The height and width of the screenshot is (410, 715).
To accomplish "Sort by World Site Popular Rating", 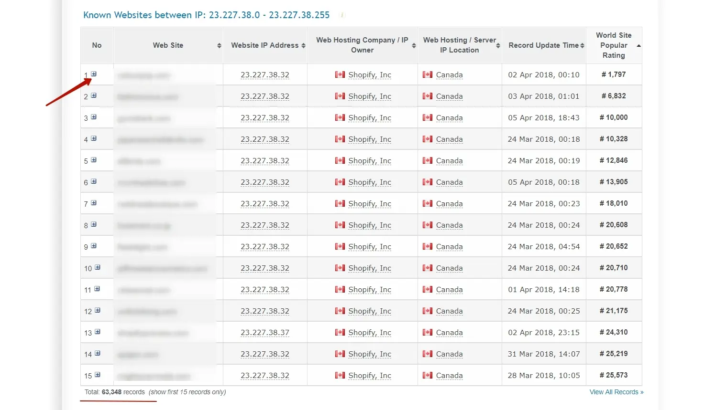I will (638, 46).
